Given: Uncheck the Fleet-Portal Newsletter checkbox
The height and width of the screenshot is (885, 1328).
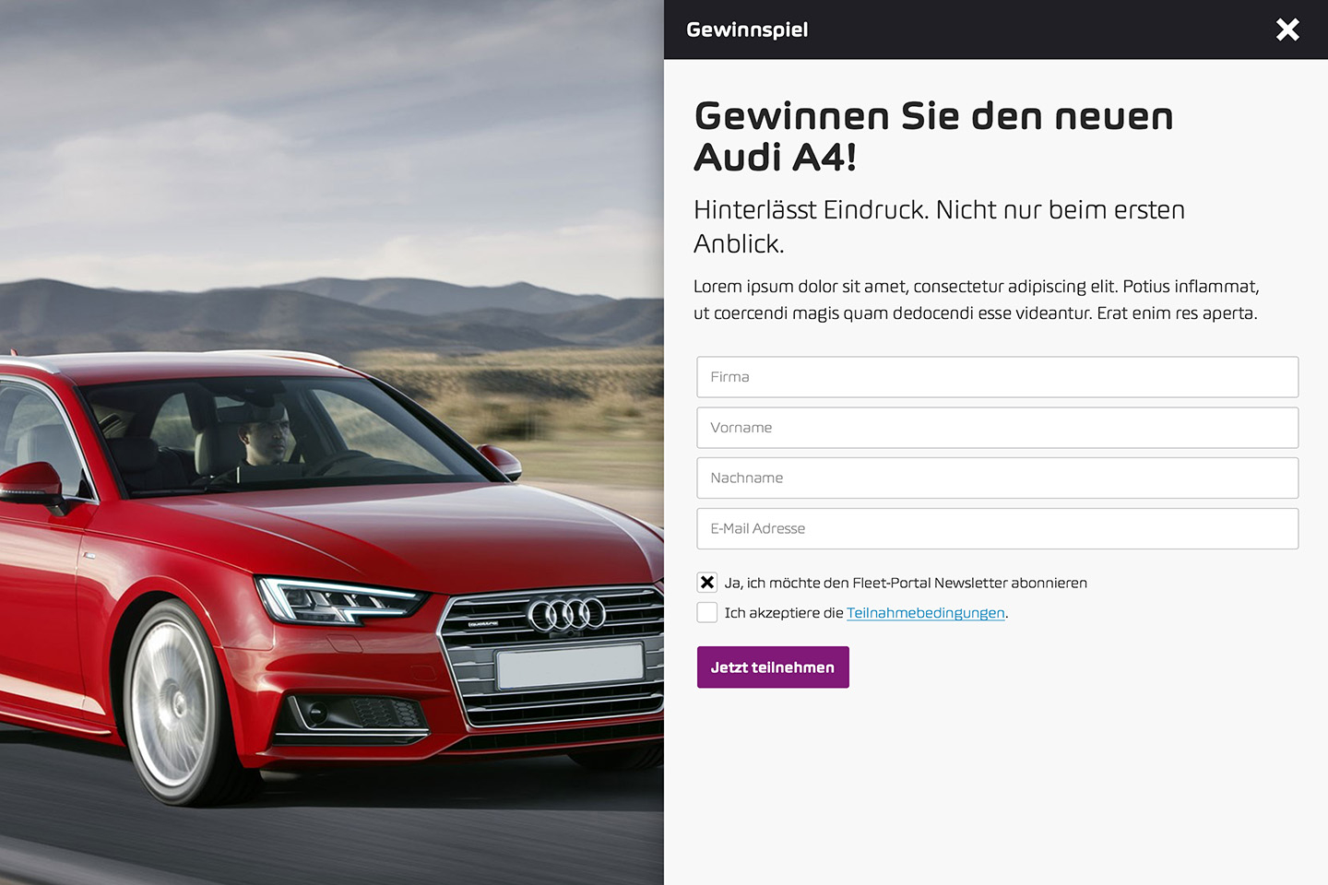Looking at the screenshot, I should click(x=707, y=583).
